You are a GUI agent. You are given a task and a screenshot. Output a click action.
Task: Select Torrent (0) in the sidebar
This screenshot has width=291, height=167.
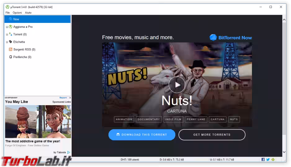[20, 34]
